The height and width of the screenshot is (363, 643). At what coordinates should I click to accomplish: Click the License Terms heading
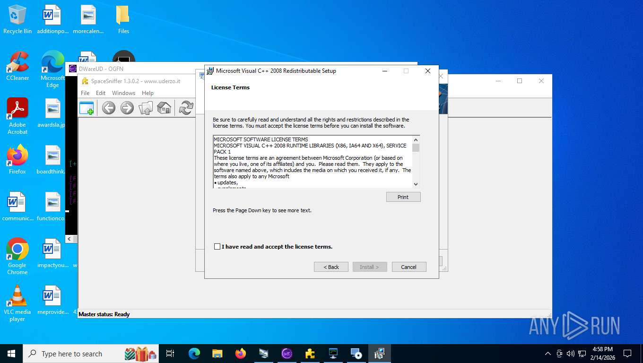(x=230, y=87)
